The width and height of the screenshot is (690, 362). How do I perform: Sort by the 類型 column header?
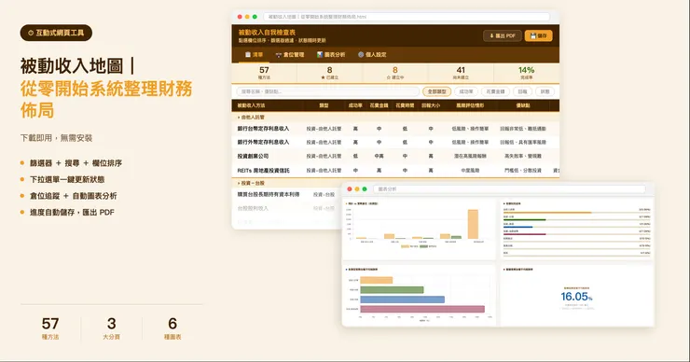tap(324, 105)
